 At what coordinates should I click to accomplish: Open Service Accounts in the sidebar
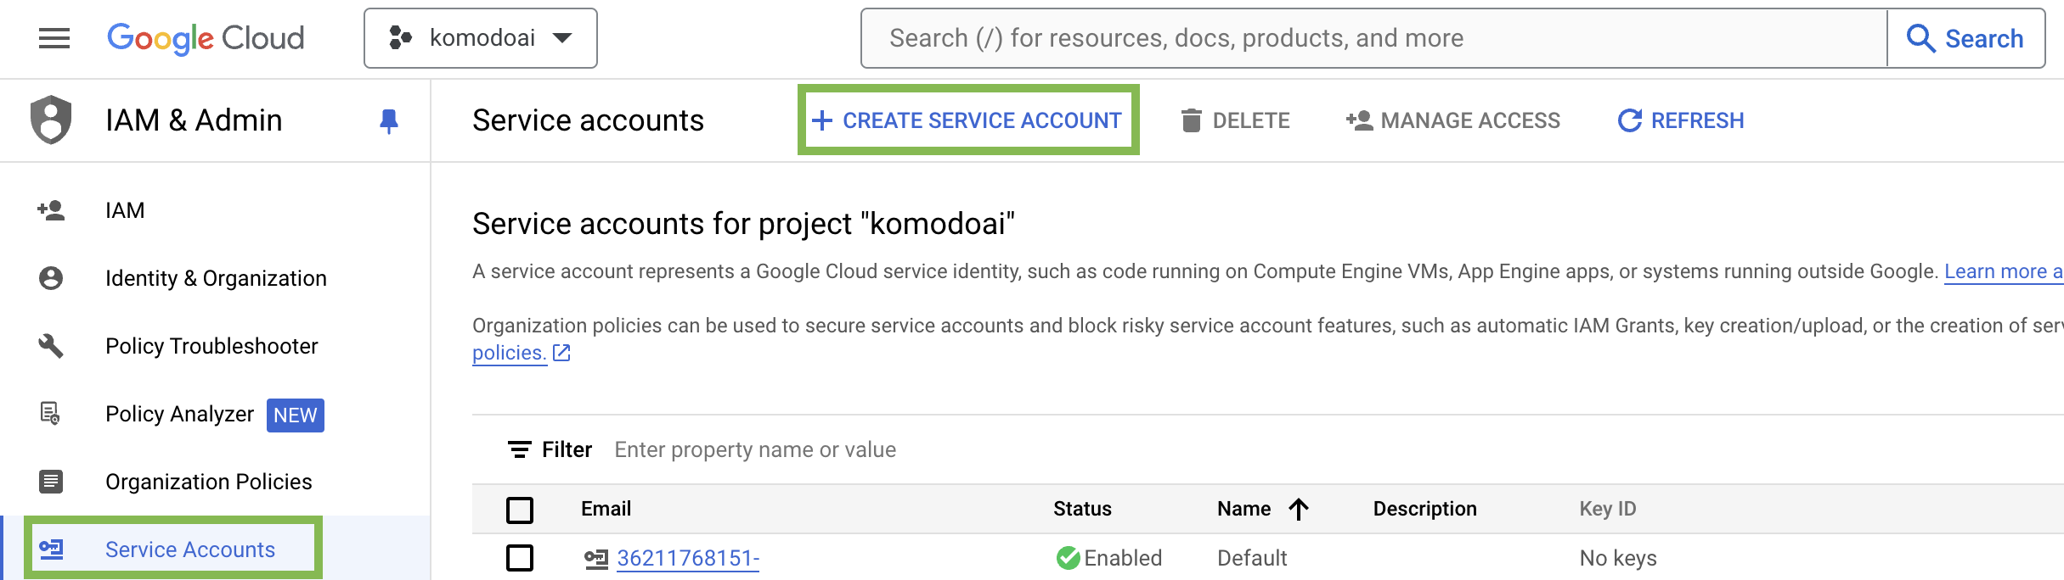pos(189,549)
